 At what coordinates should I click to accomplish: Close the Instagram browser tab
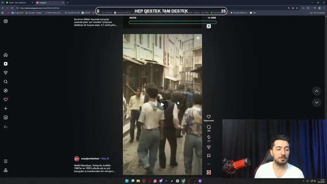[63, 3]
